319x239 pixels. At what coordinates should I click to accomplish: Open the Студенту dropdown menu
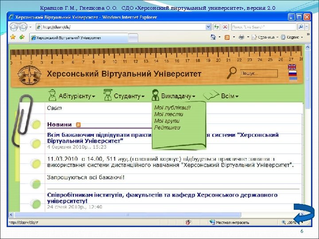click(x=129, y=96)
